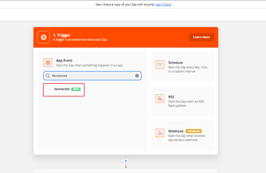Click 'Start the Zap when another app' text

tap(187, 138)
